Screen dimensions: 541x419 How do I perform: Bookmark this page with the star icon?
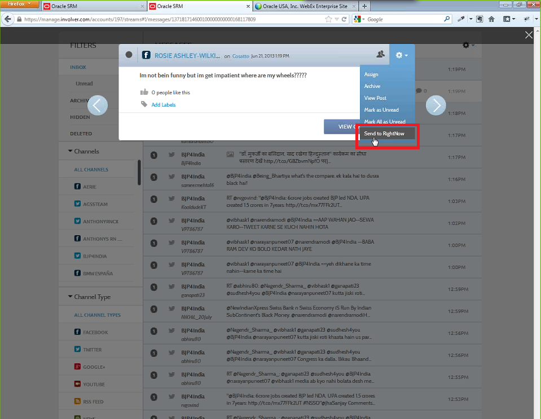tap(328, 19)
